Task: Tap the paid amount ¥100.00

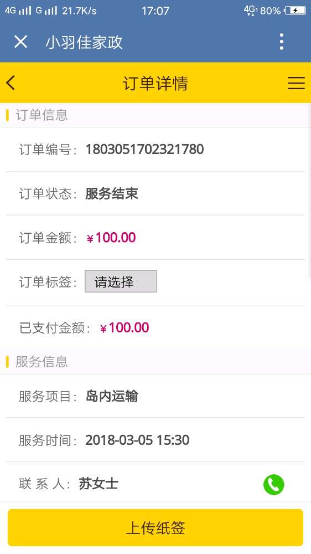Action: [125, 328]
